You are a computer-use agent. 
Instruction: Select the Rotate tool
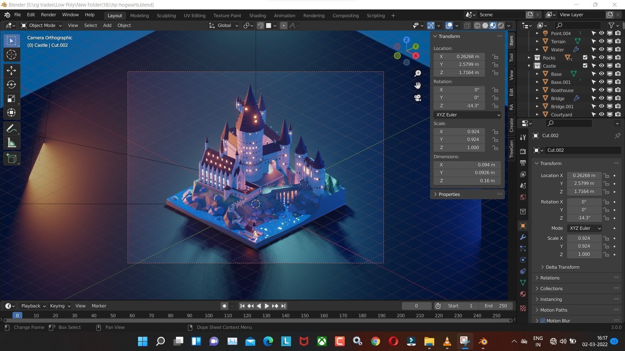pos(11,84)
